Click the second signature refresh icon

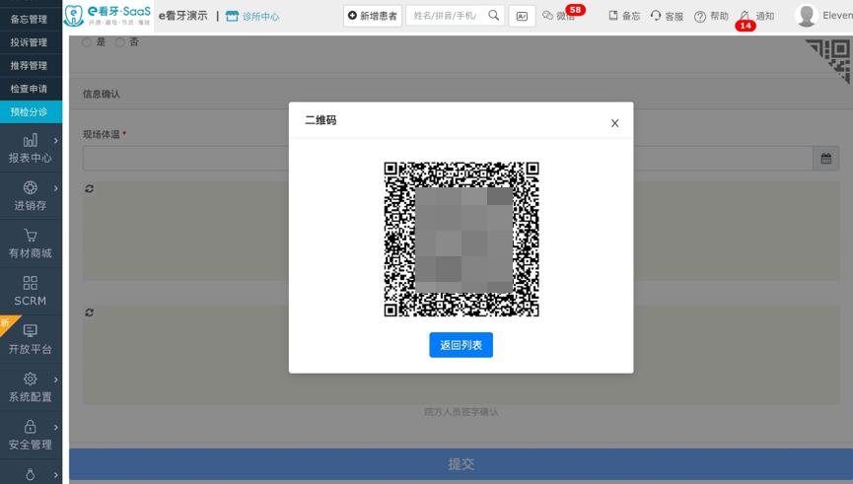click(89, 312)
